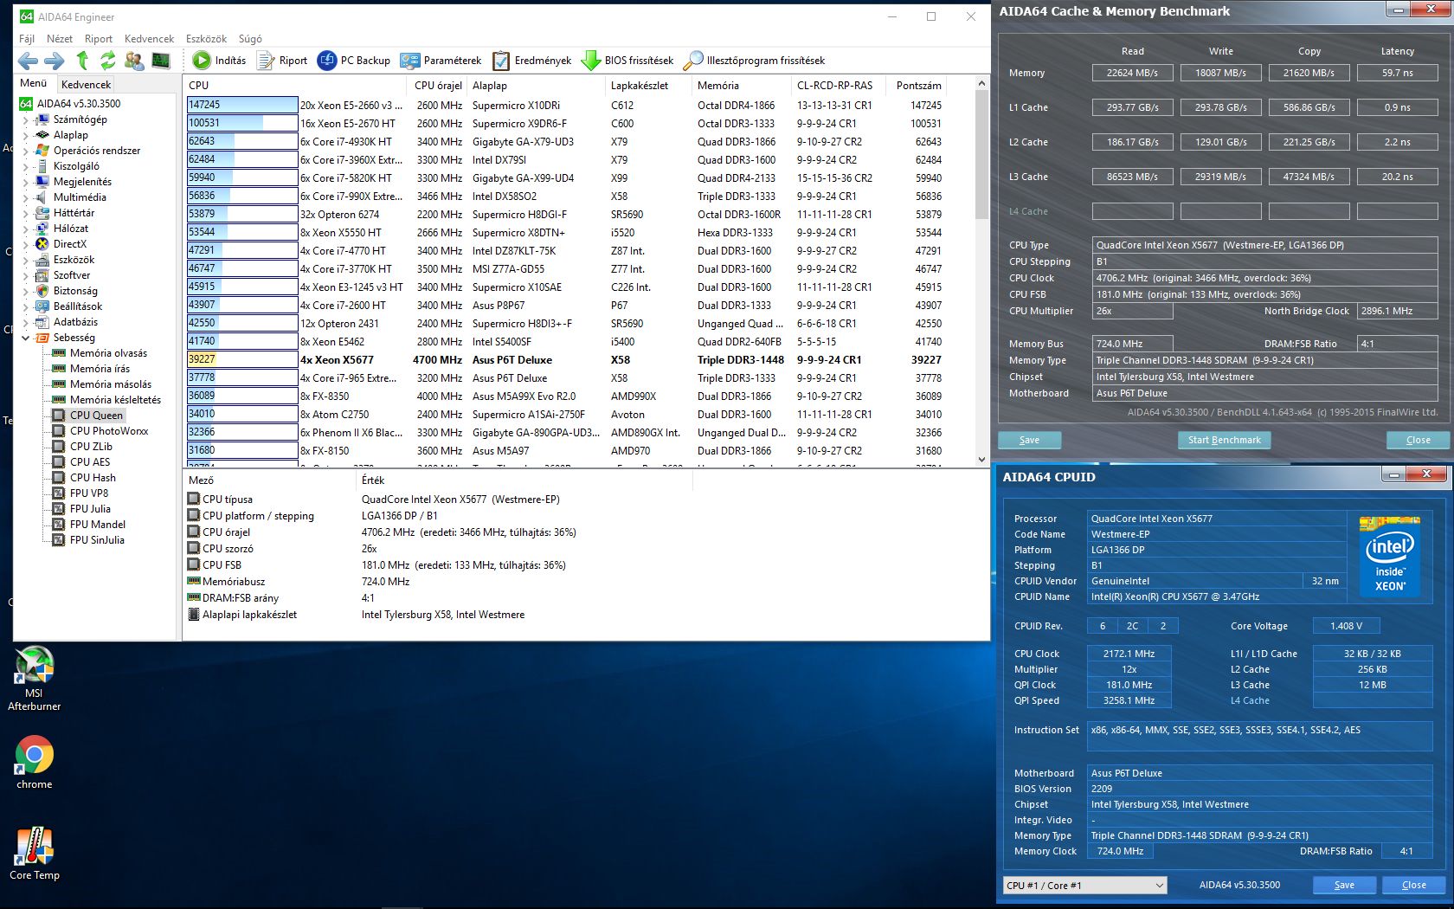Click the green up arrow icon

[82, 61]
